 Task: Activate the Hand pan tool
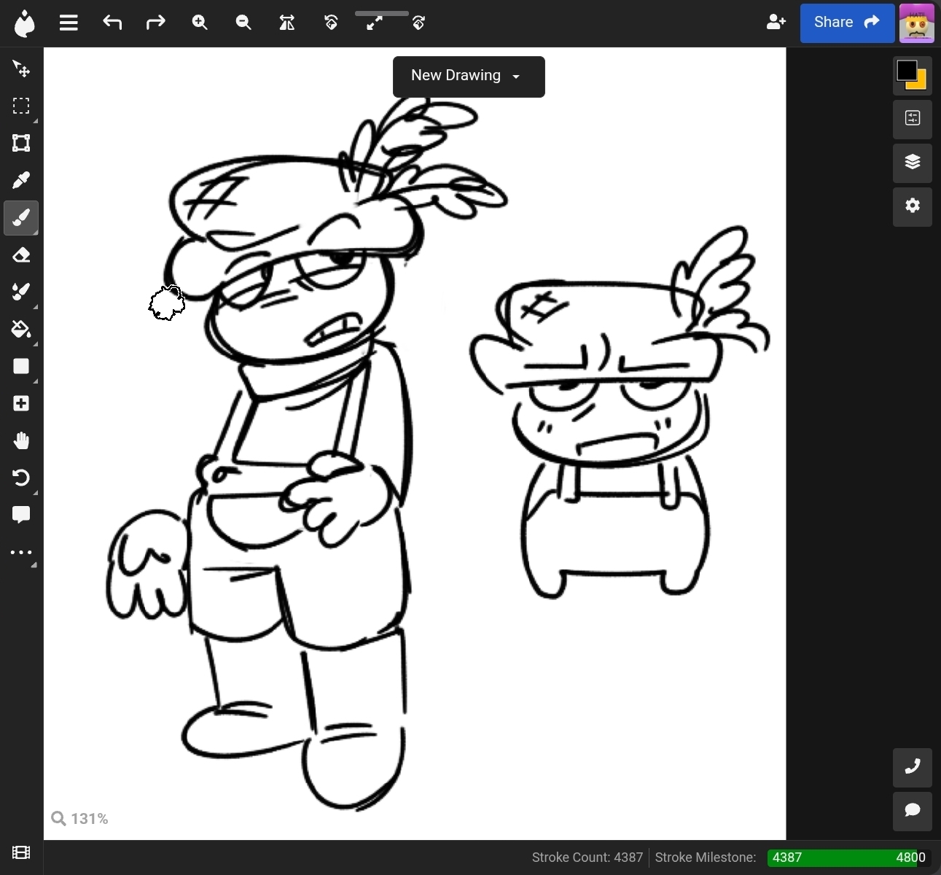tap(21, 441)
